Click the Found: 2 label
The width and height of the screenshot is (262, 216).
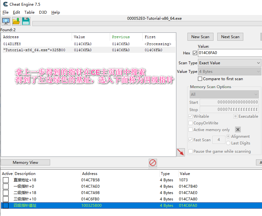[8, 30]
